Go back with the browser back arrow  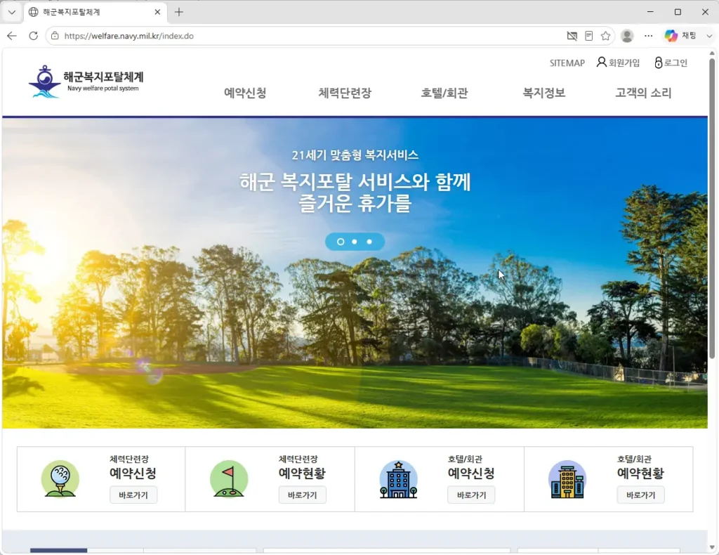12,36
